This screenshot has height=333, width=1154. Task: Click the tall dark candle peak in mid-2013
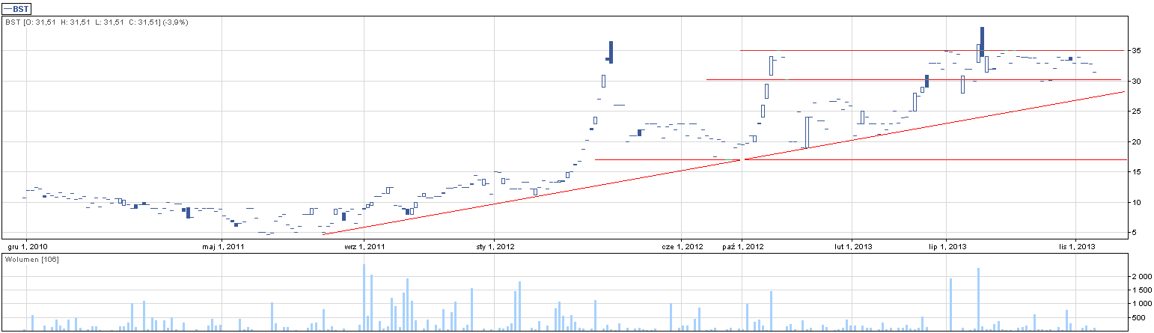[982, 41]
